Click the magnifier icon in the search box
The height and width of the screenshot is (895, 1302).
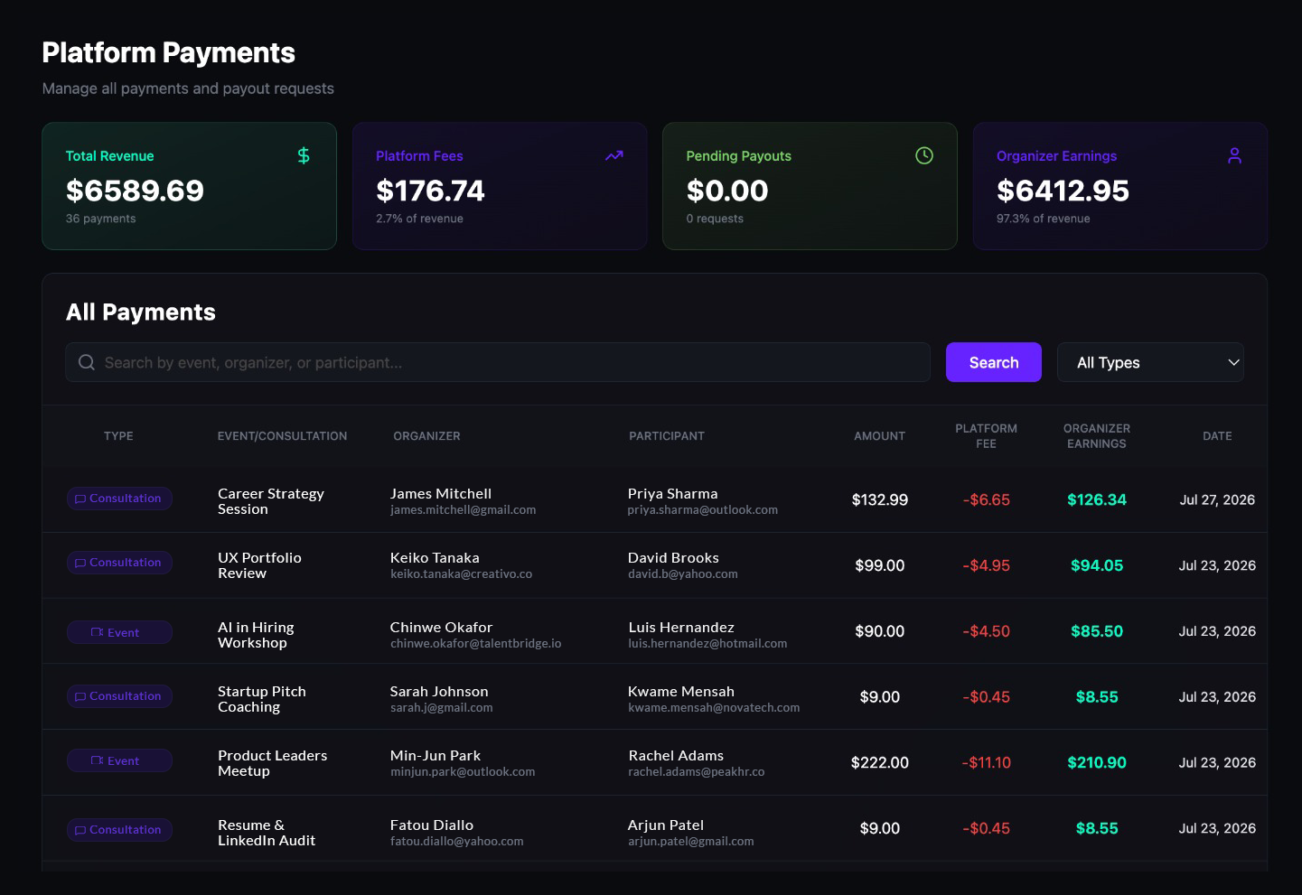87,362
